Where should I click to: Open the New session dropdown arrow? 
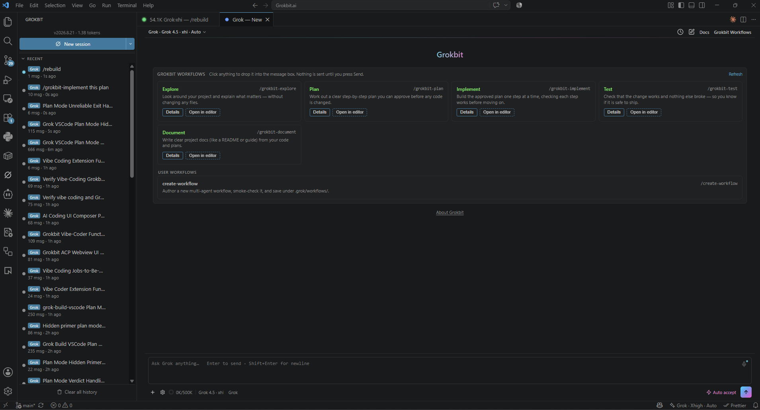130,44
